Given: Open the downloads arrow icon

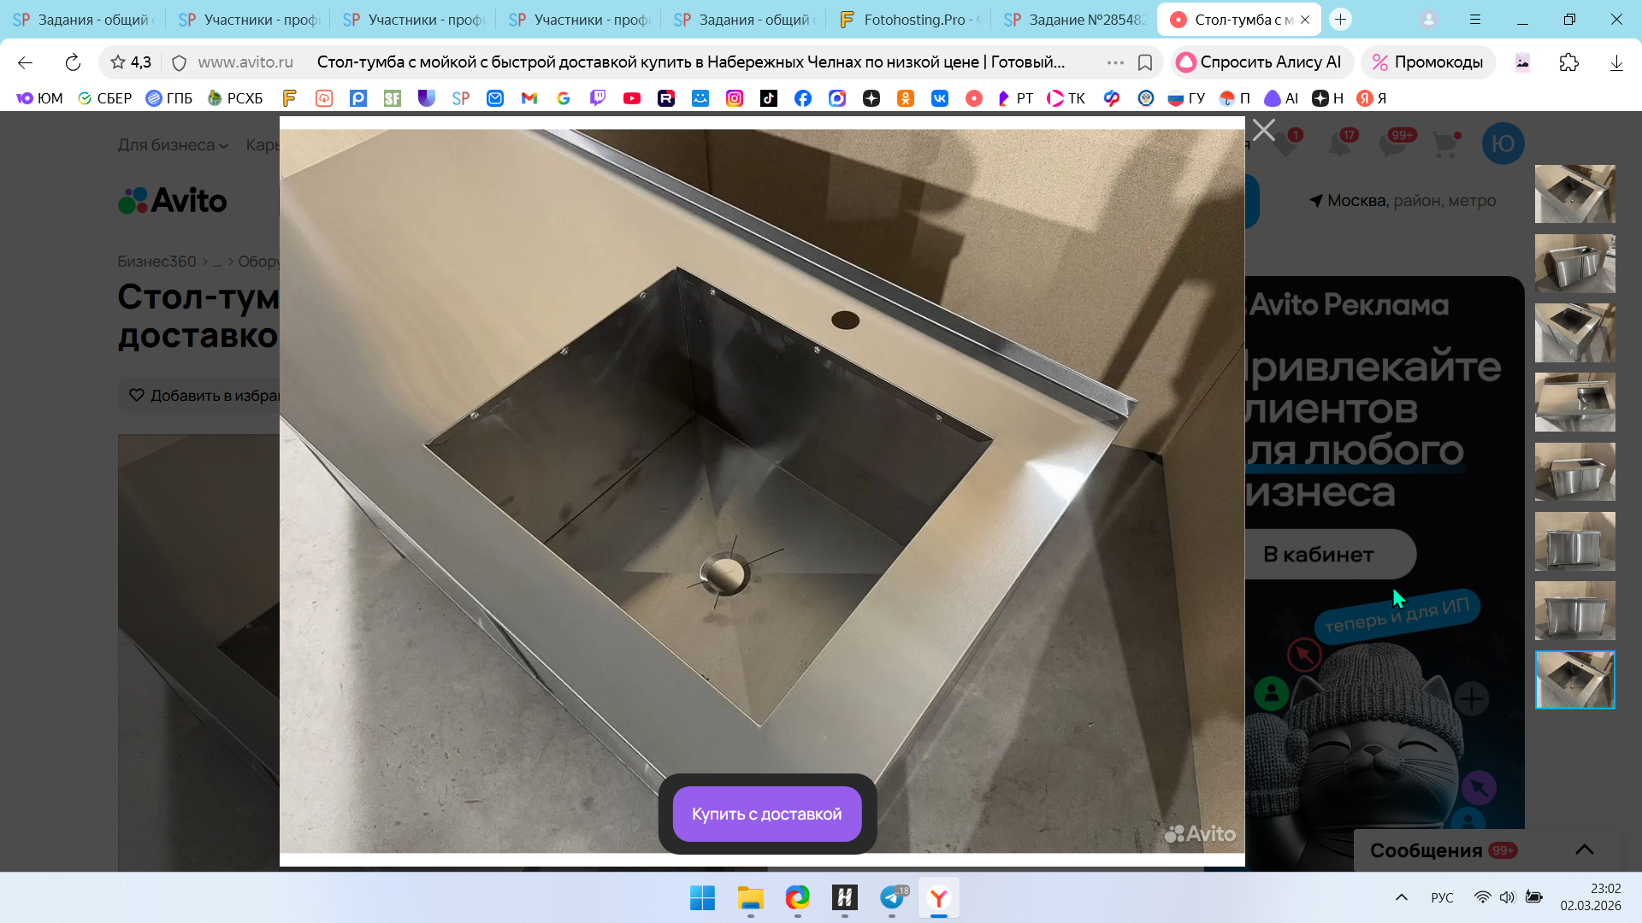Looking at the screenshot, I should click(x=1615, y=62).
